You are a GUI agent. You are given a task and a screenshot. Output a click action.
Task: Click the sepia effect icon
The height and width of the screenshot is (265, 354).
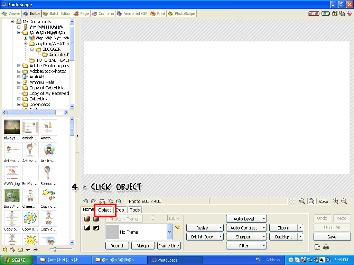[x=87, y=218]
